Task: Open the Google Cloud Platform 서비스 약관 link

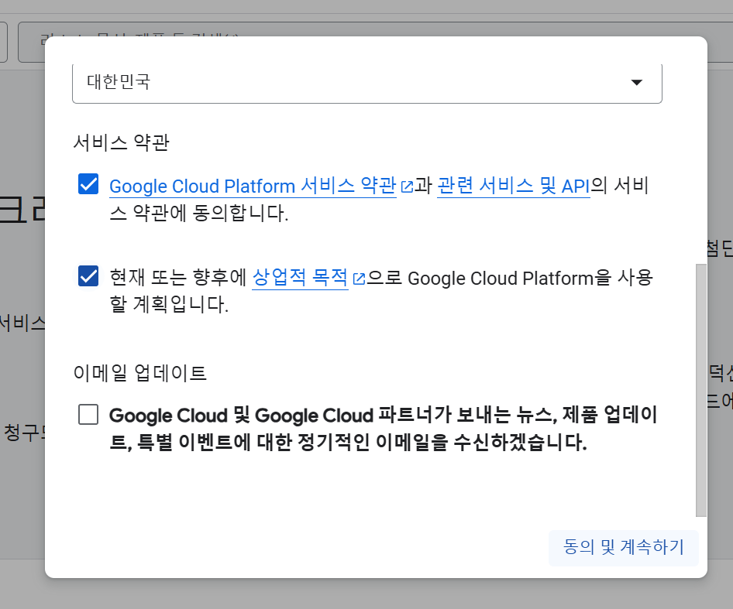Action: pos(253,186)
